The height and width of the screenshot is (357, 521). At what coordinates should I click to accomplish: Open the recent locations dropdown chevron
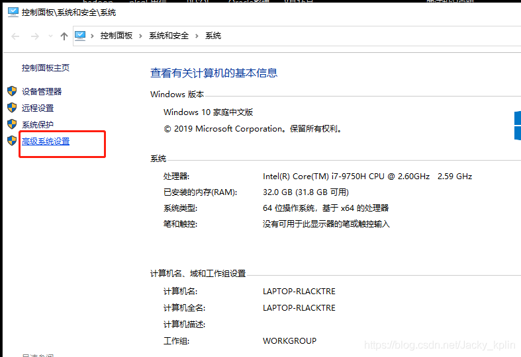coord(50,36)
